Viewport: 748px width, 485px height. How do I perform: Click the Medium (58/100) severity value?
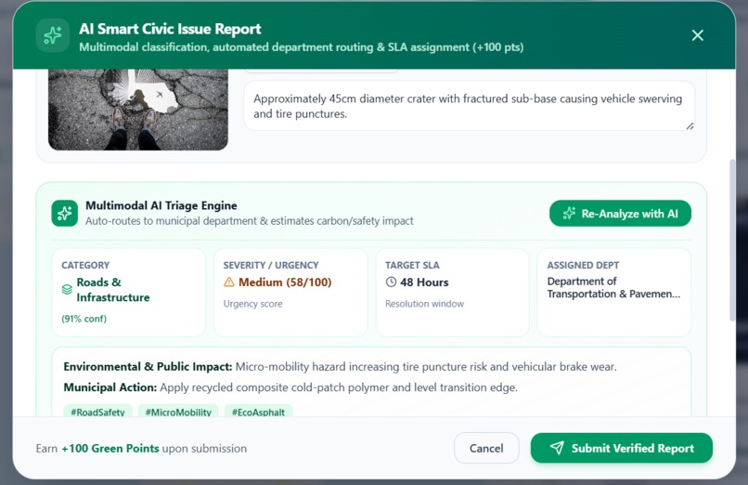(285, 282)
